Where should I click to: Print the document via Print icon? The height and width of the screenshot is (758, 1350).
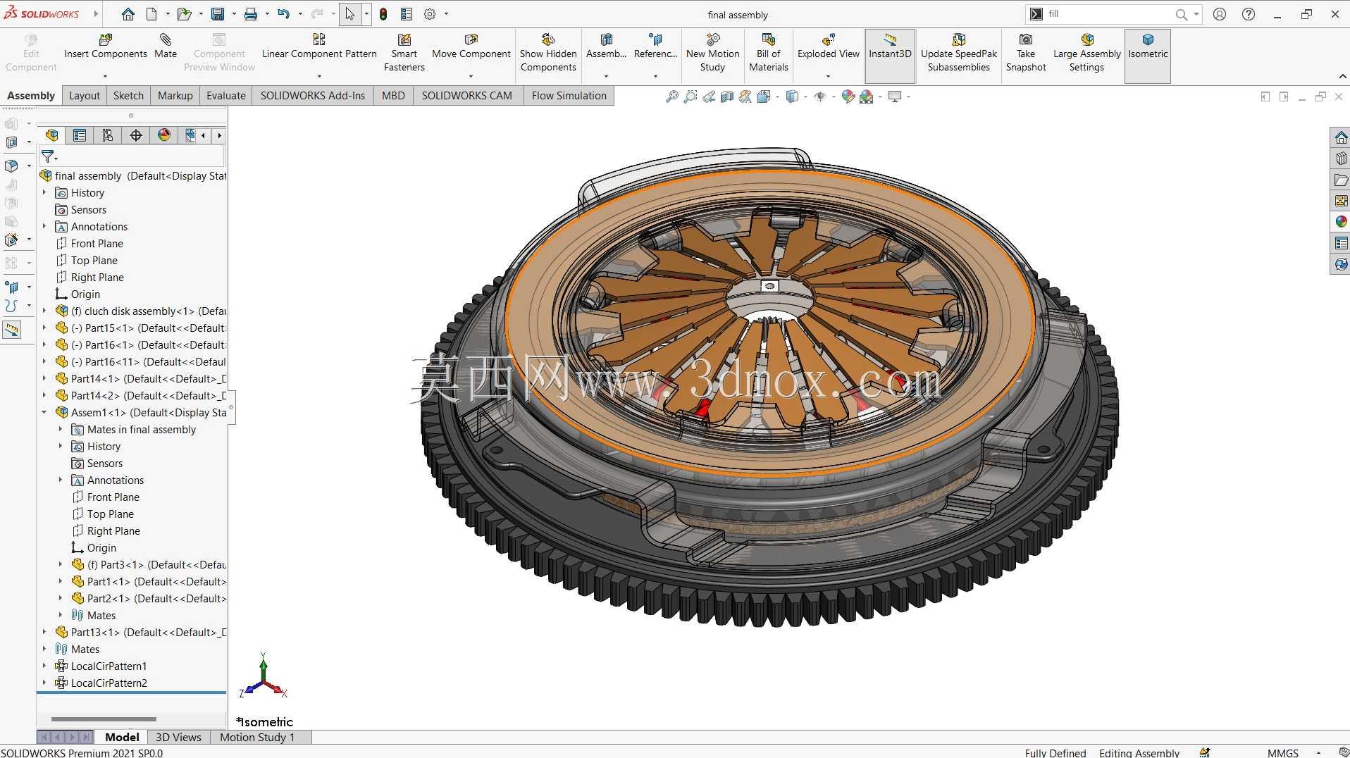(x=251, y=14)
